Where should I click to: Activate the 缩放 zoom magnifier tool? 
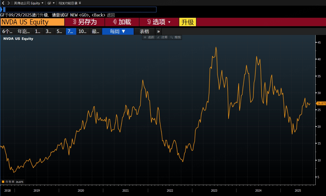point(175,37)
